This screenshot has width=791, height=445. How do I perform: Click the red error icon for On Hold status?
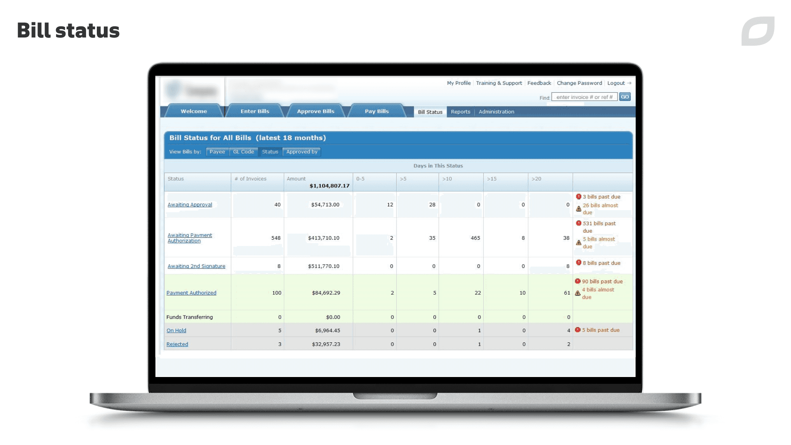pos(578,330)
